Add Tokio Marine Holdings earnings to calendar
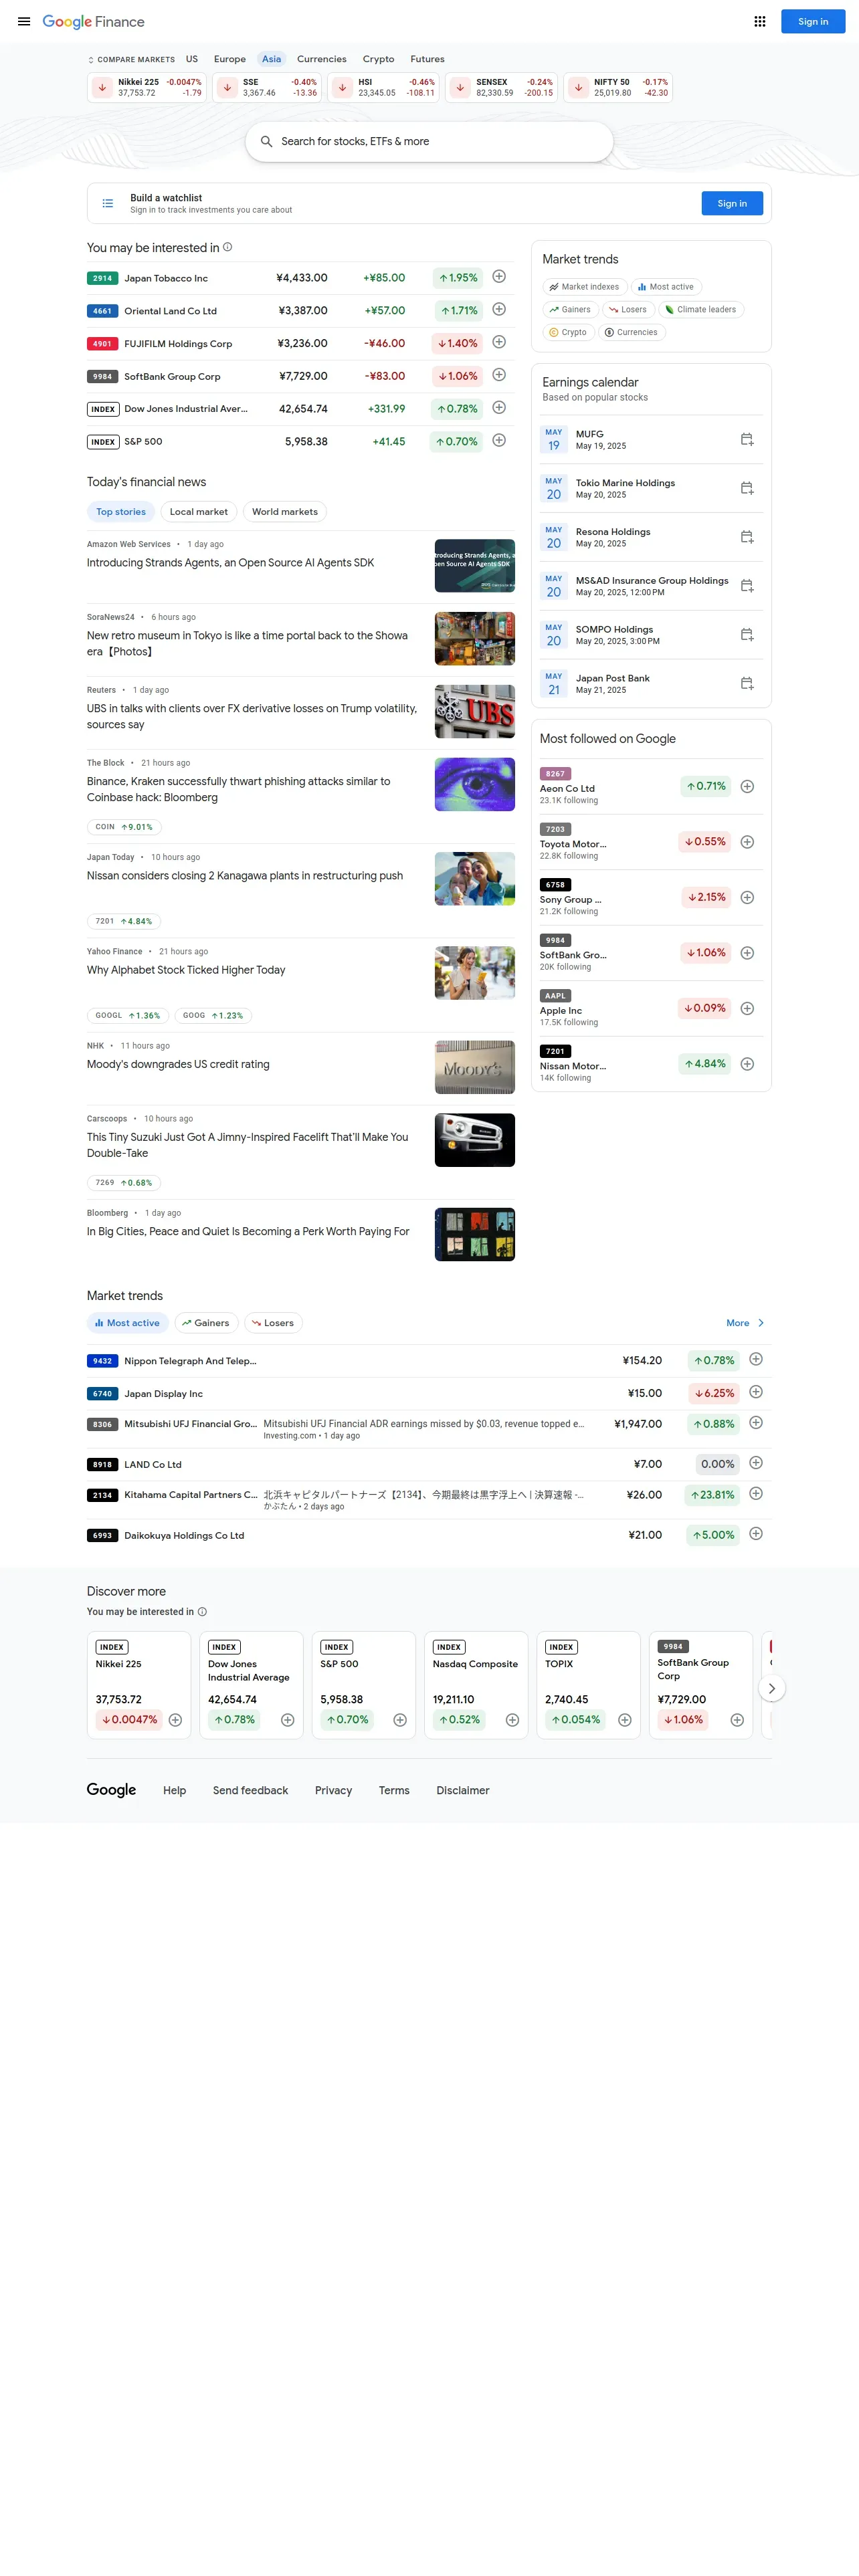859x2576 pixels. pyautogui.click(x=747, y=488)
